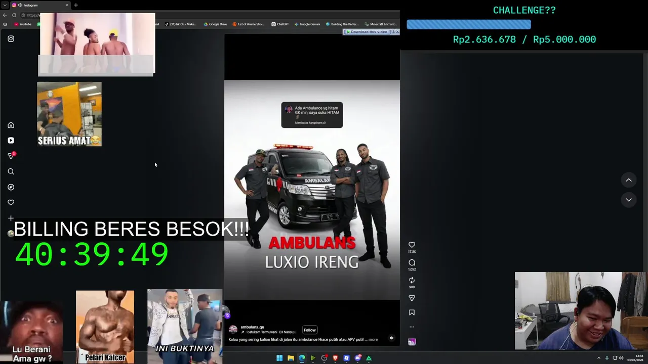Click the 'Lu Berani Ama gw ?' meme

[31, 333]
